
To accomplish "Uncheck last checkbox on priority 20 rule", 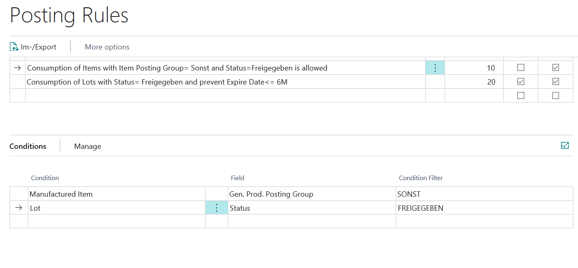I will click(556, 82).
